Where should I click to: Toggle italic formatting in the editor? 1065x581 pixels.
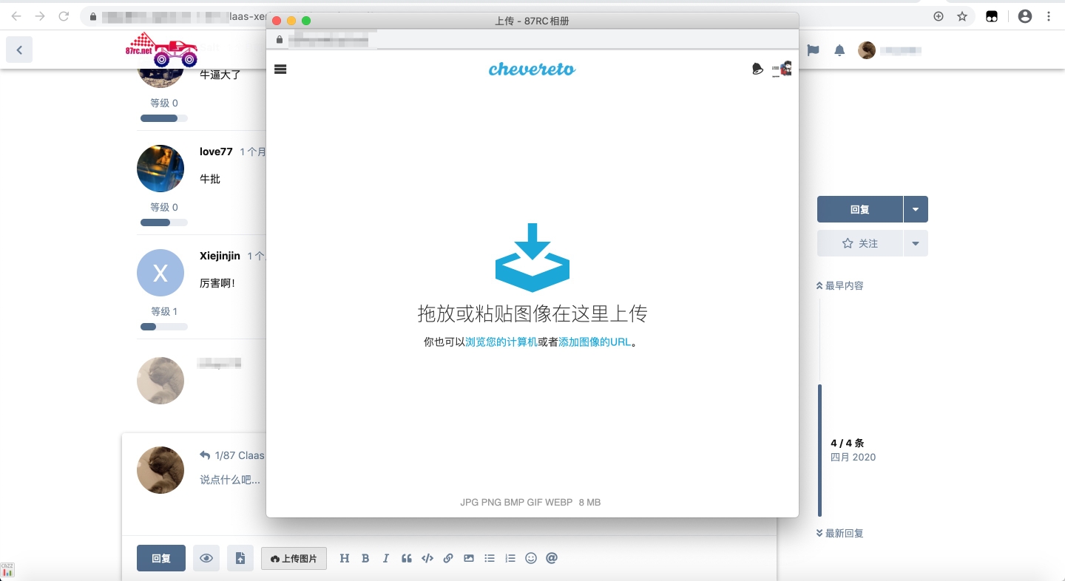point(385,559)
